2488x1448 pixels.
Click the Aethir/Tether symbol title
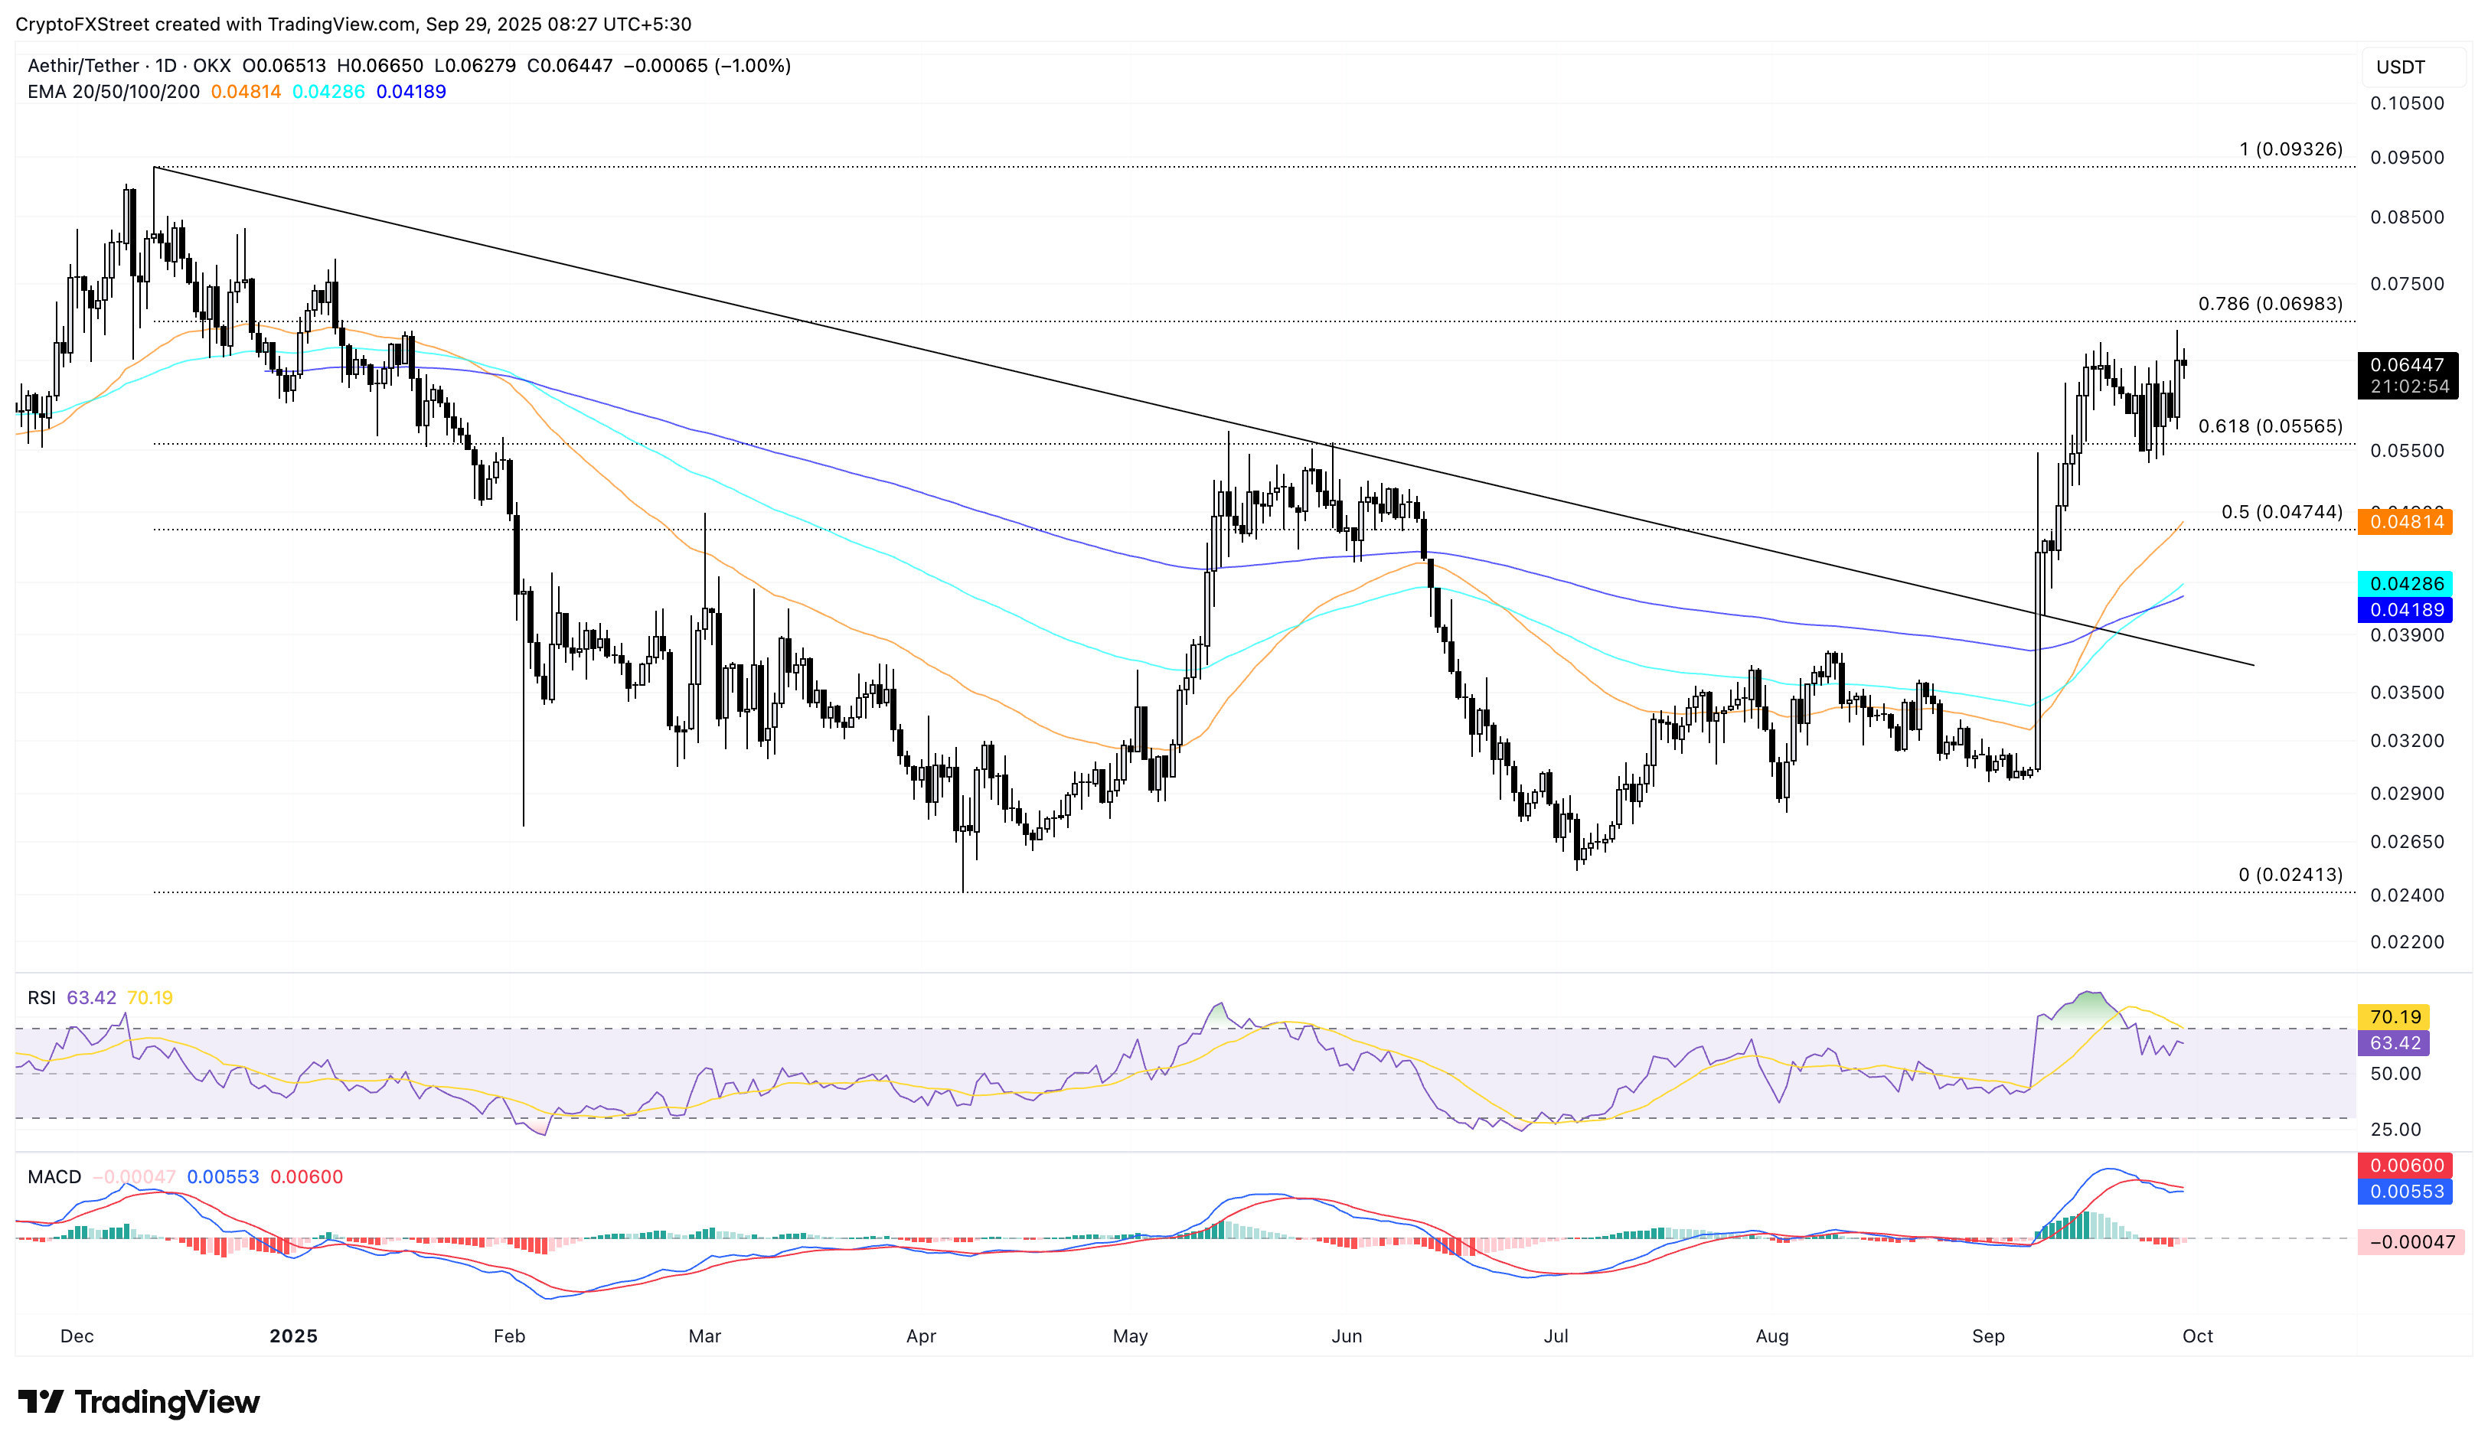[x=83, y=66]
